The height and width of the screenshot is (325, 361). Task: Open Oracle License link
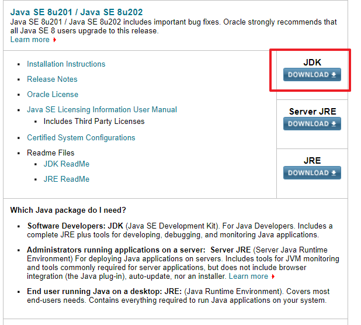pos(53,94)
